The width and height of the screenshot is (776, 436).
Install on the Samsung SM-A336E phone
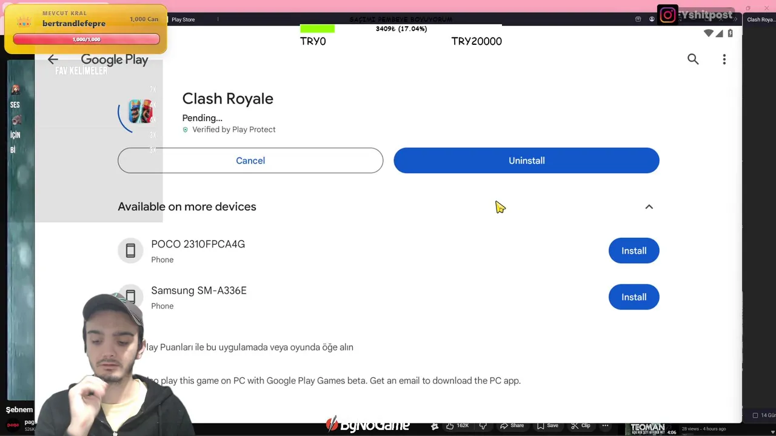point(634,297)
